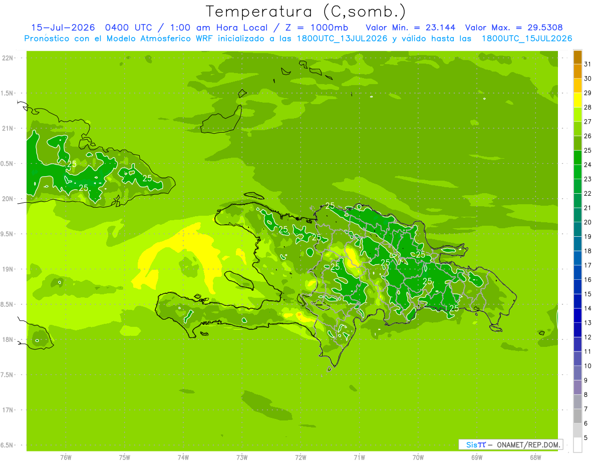
Task: Click the '72W' longitude axis label
Action: [x=300, y=457]
